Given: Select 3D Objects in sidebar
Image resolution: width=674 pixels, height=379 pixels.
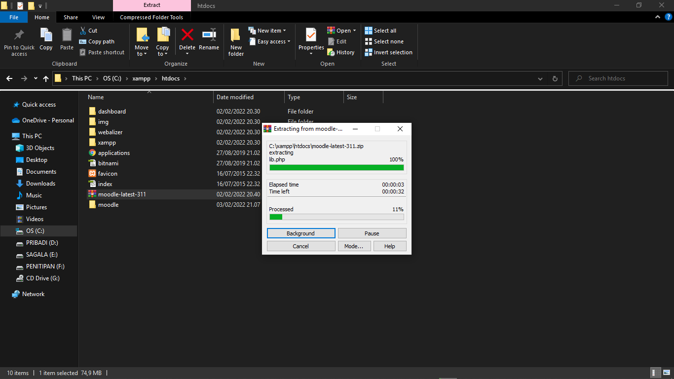Looking at the screenshot, I should [x=40, y=148].
